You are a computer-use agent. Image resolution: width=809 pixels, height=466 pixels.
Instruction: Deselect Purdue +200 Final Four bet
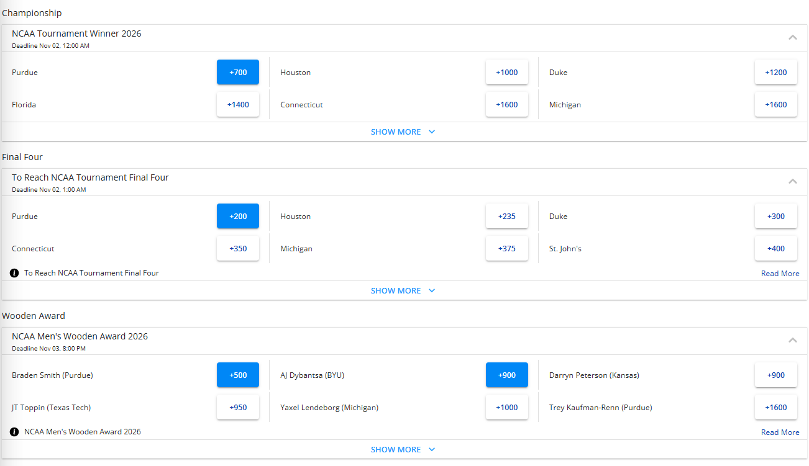pyautogui.click(x=238, y=216)
